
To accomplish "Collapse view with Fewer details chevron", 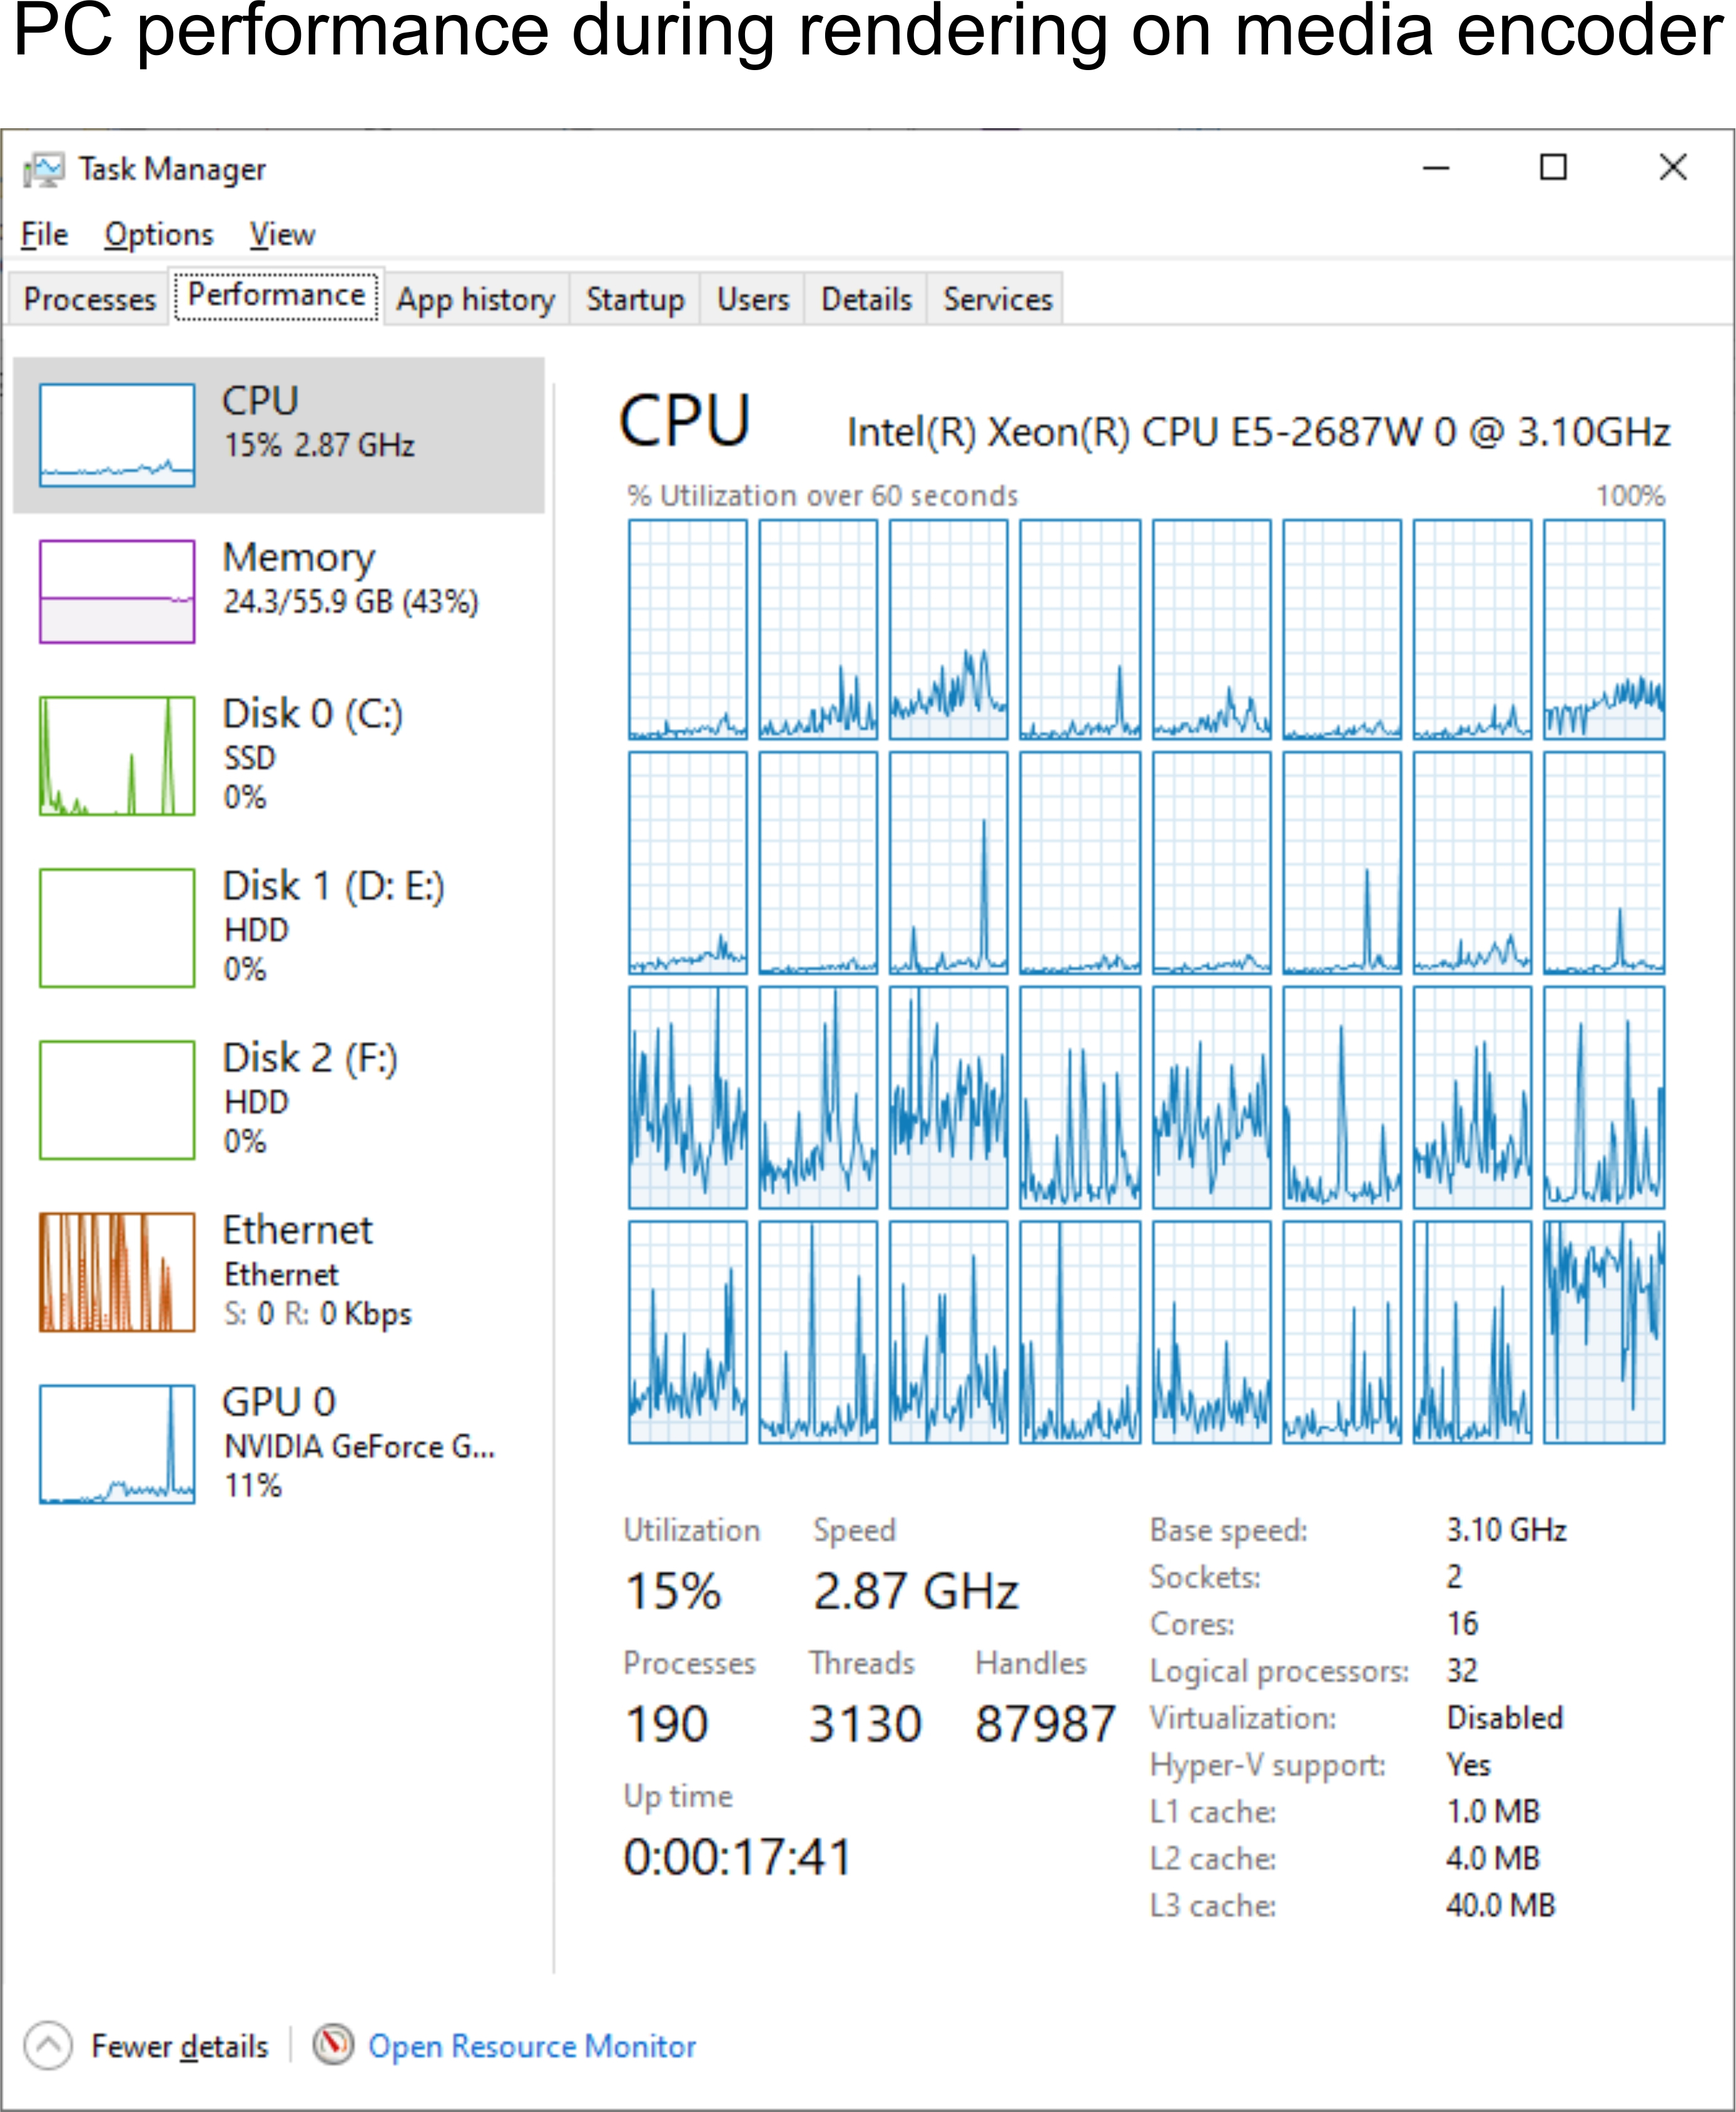I will click(47, 2045).
